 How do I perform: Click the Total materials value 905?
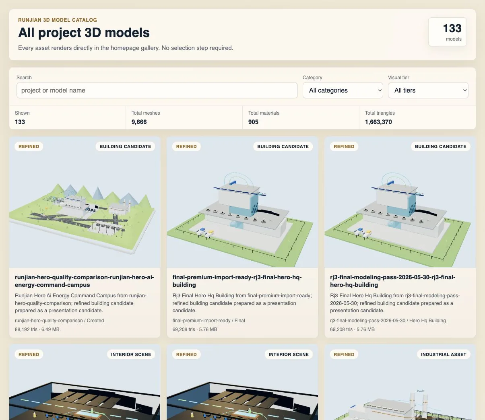[x=253, y=122]
